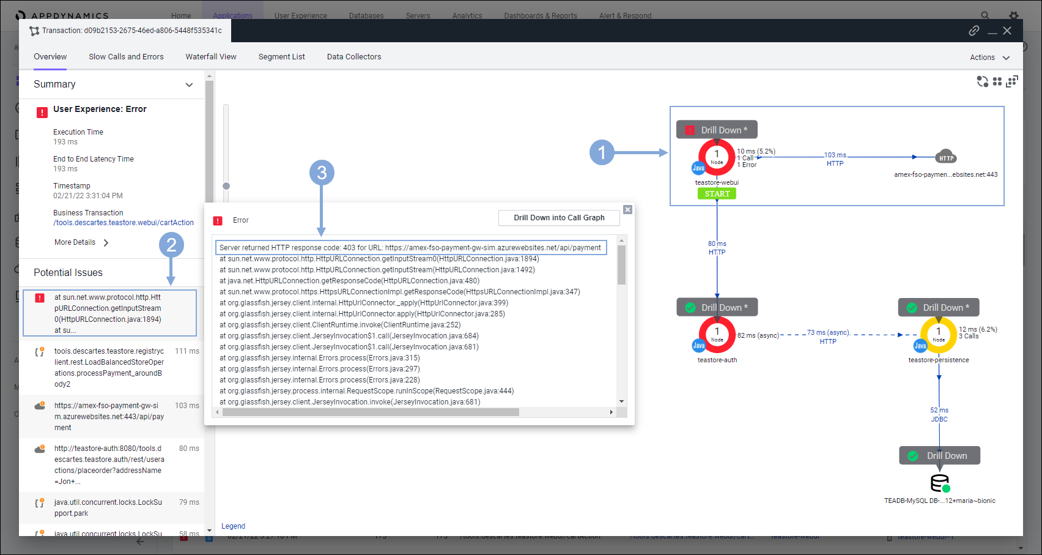The height and width of the screenshot is (555, 1042).
Task: Select the TEADB-MySQL database icon
Action: point(940,483)
